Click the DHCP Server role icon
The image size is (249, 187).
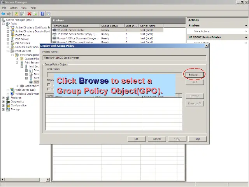point(12,35)
